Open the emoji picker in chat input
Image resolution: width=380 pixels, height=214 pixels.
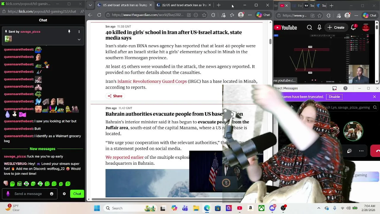(52, 194)
